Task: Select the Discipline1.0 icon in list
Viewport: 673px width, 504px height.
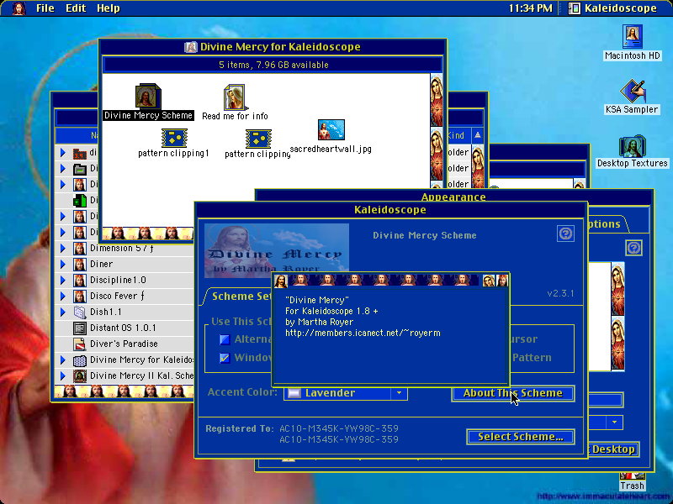Action: coord(79,280)
